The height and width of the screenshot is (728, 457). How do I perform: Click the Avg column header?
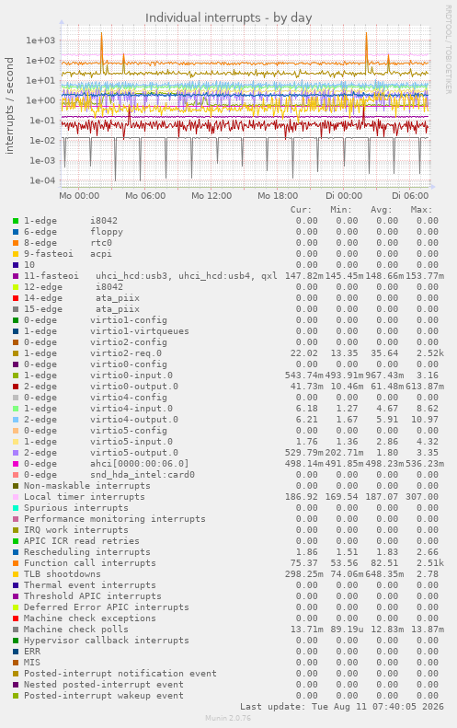coord(382,210)
